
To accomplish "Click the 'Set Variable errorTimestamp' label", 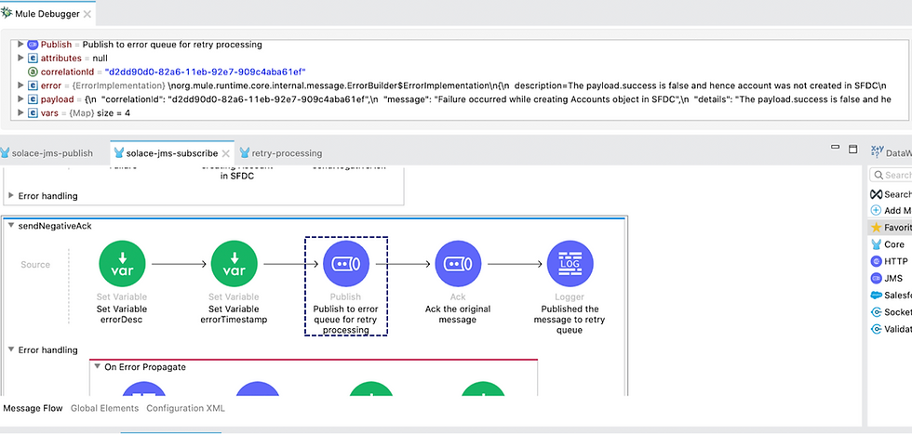I will click(234, 314).
